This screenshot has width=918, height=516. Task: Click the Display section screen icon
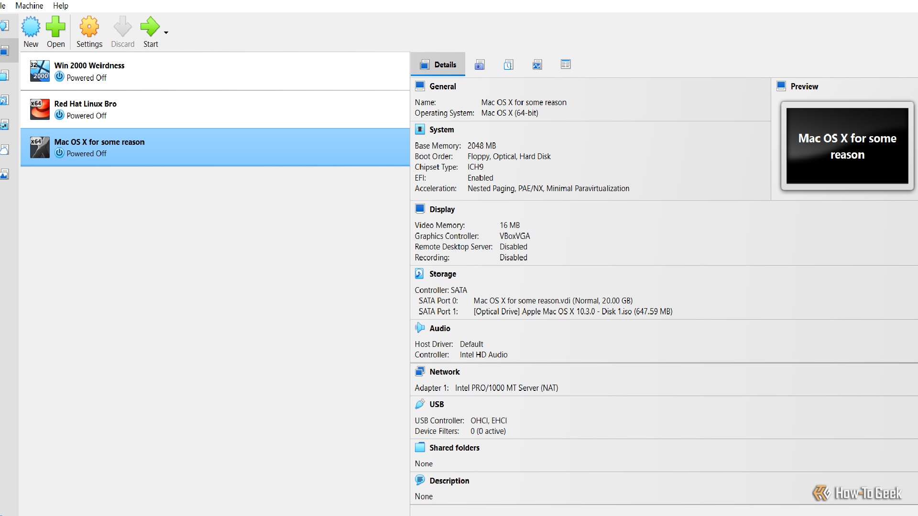click(420, 209)
